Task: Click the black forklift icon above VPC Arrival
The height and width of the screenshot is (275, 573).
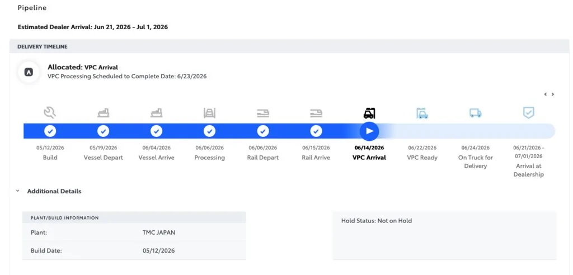Action: pyautogui.click(x=369, y=113)
